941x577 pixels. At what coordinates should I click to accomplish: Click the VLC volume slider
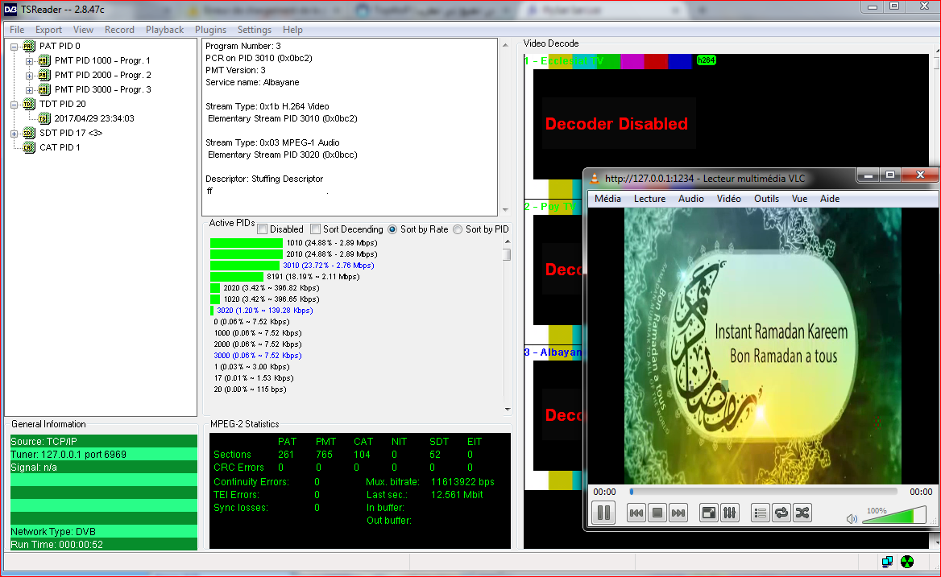pyautogui.click(x=894, y=516)
